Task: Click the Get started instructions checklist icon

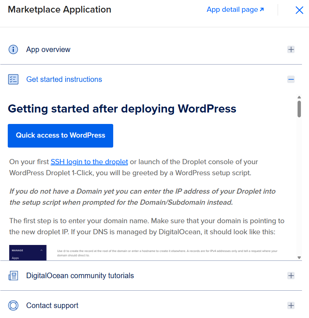Action: click(13, 79)
